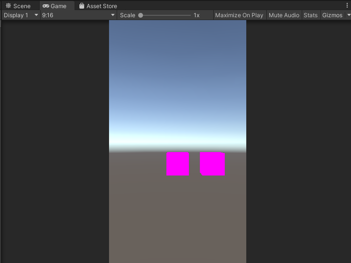Click the Asset Store bag icon
The image size is (351, 263).
click(82, 6)
